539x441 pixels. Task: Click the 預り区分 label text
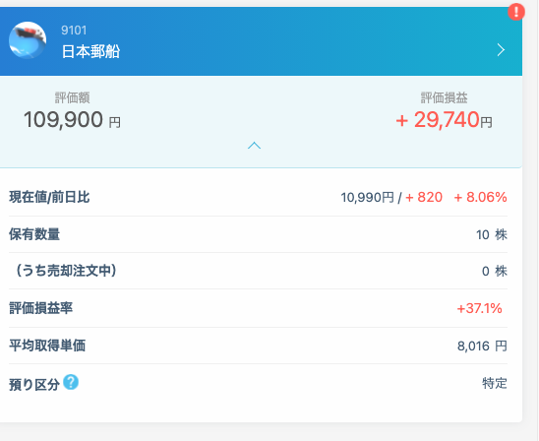tap(34, 385)
